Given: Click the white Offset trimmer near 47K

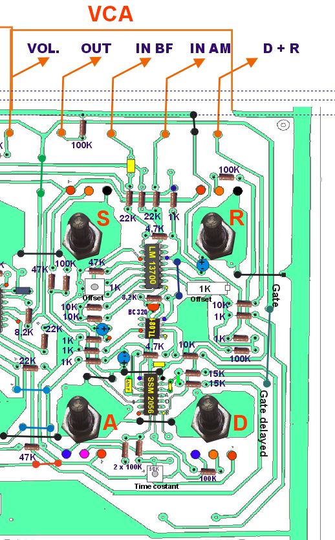Looking at the screenshot, I should (94, 287).
